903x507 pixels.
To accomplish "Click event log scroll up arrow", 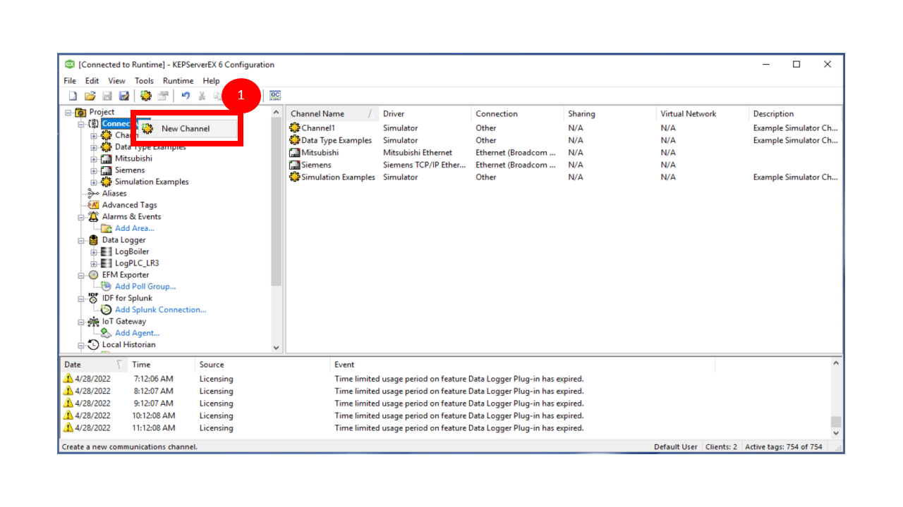I will coord(836,364).
